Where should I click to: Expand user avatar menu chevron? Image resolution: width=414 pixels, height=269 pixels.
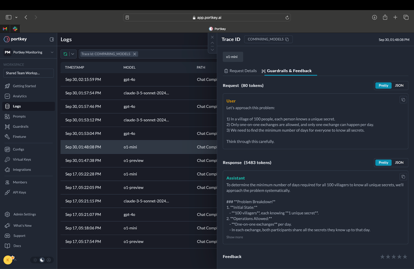(15, 260)
